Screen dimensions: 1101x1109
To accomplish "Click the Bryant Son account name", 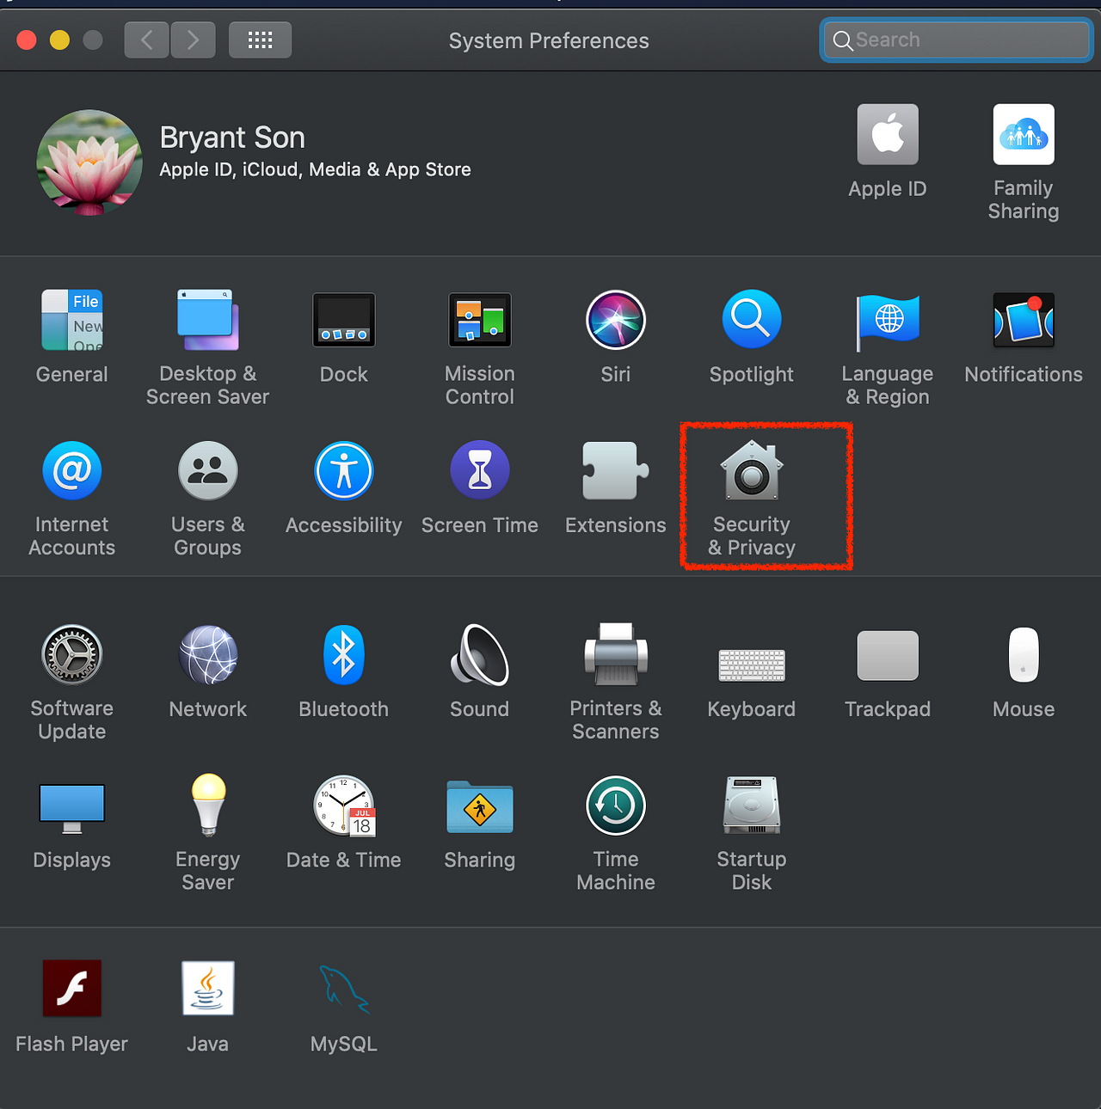I will [x=232, y=138].
